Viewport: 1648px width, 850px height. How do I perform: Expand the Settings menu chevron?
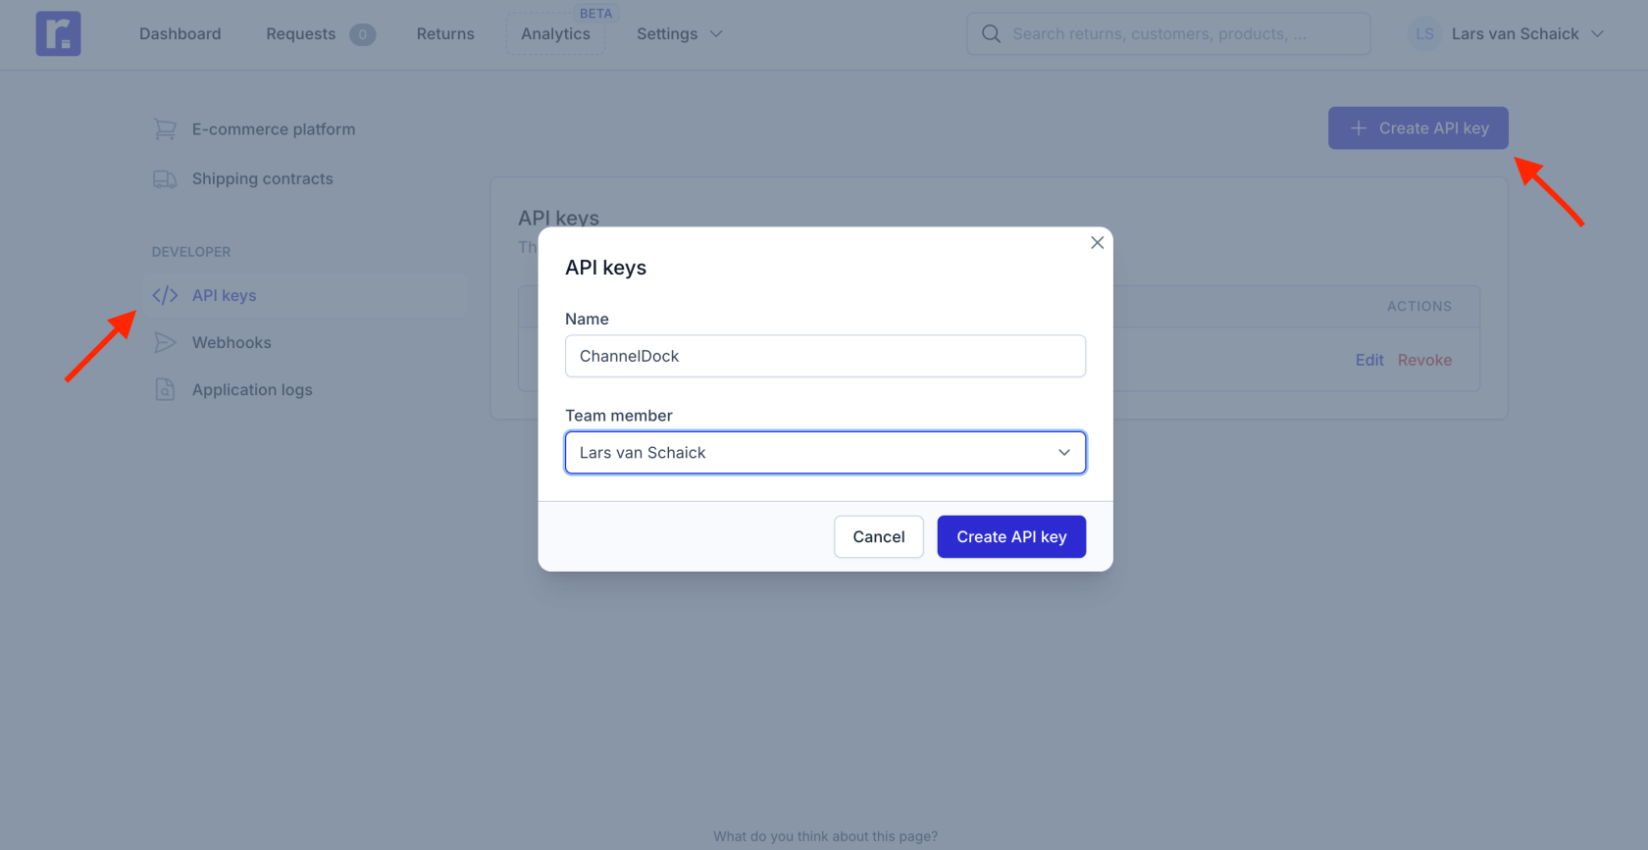tap(716, 33)
